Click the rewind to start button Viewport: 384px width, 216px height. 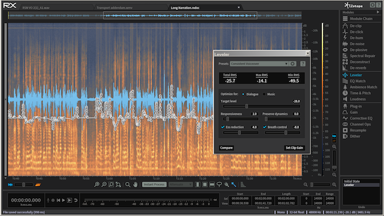58,200
